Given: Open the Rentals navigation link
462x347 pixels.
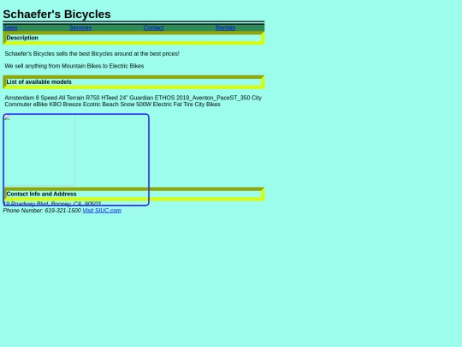Looking at the screenshot, I should point(225,27).
